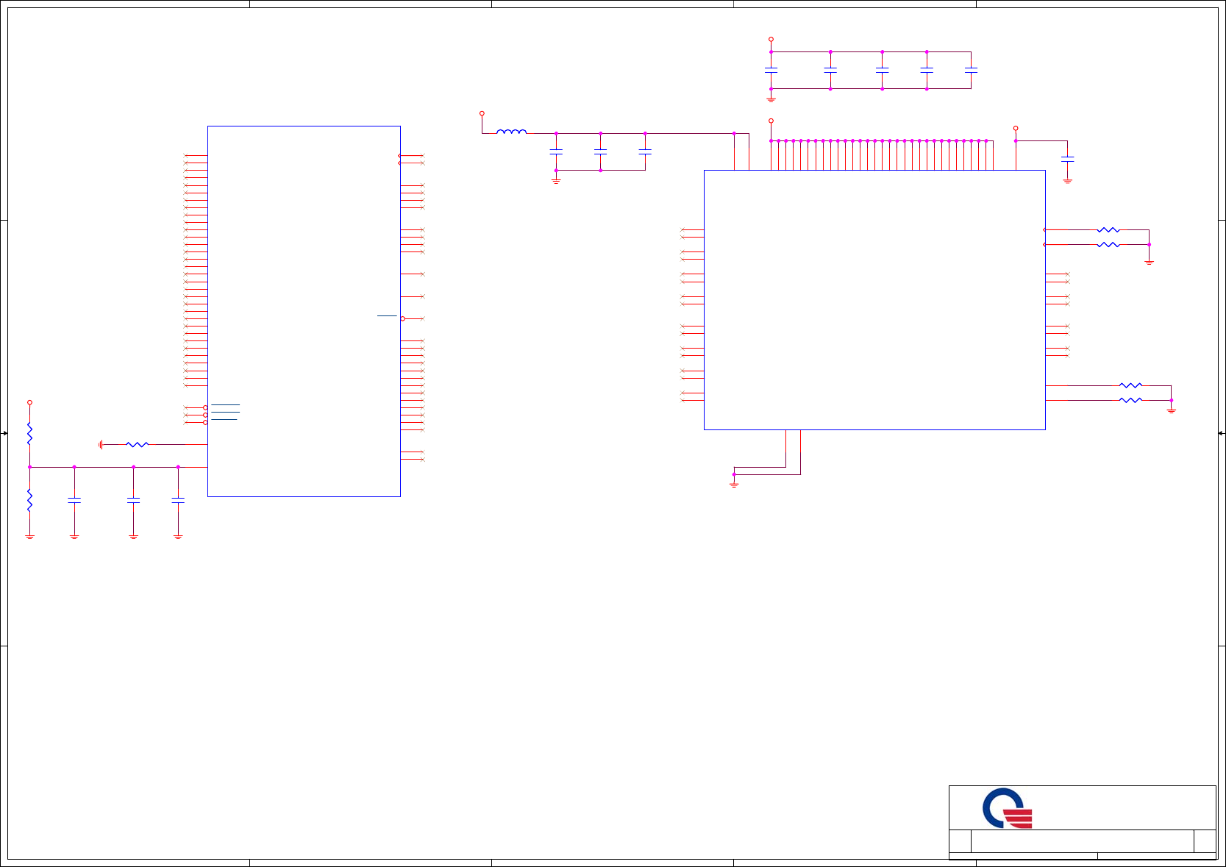The width and height of the screenshot is (1226, 867).
Task: Select power node atop the far-left voltage divider
Action: point(29,402)
